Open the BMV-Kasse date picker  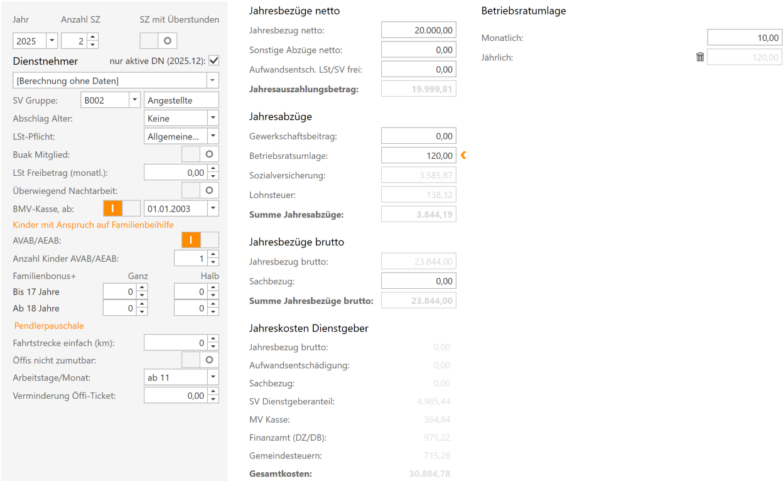[212, 208]
